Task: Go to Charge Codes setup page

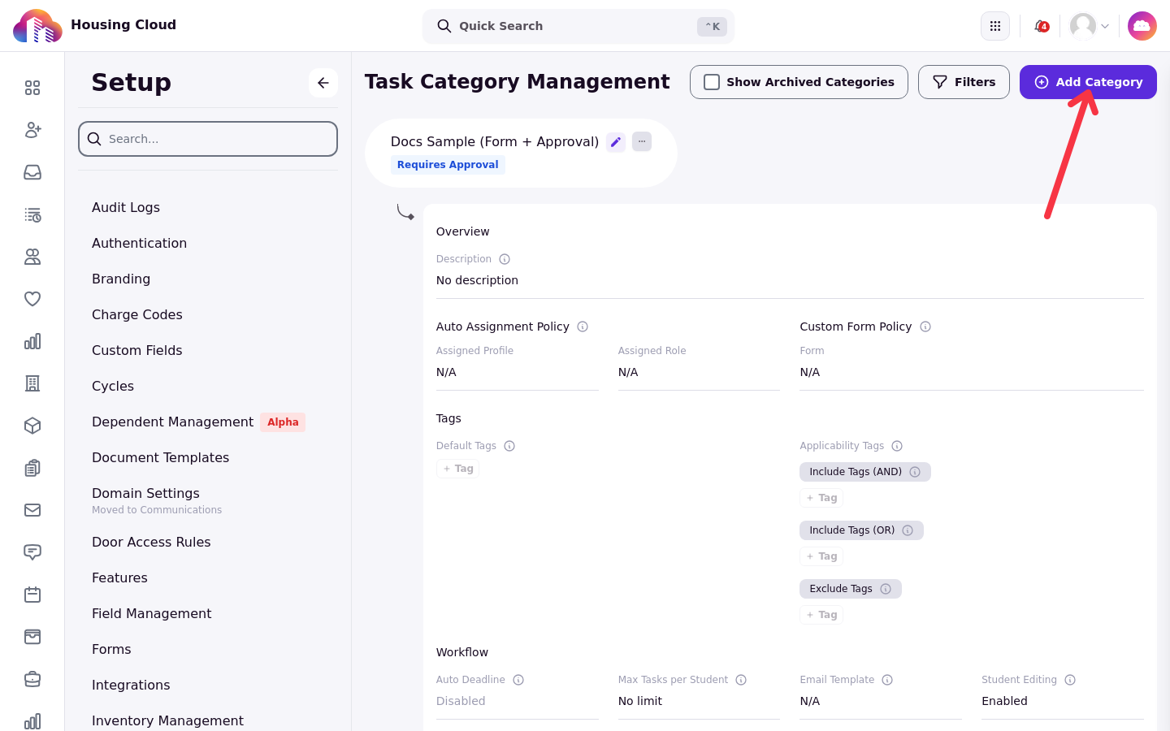Action: (137, 314)
